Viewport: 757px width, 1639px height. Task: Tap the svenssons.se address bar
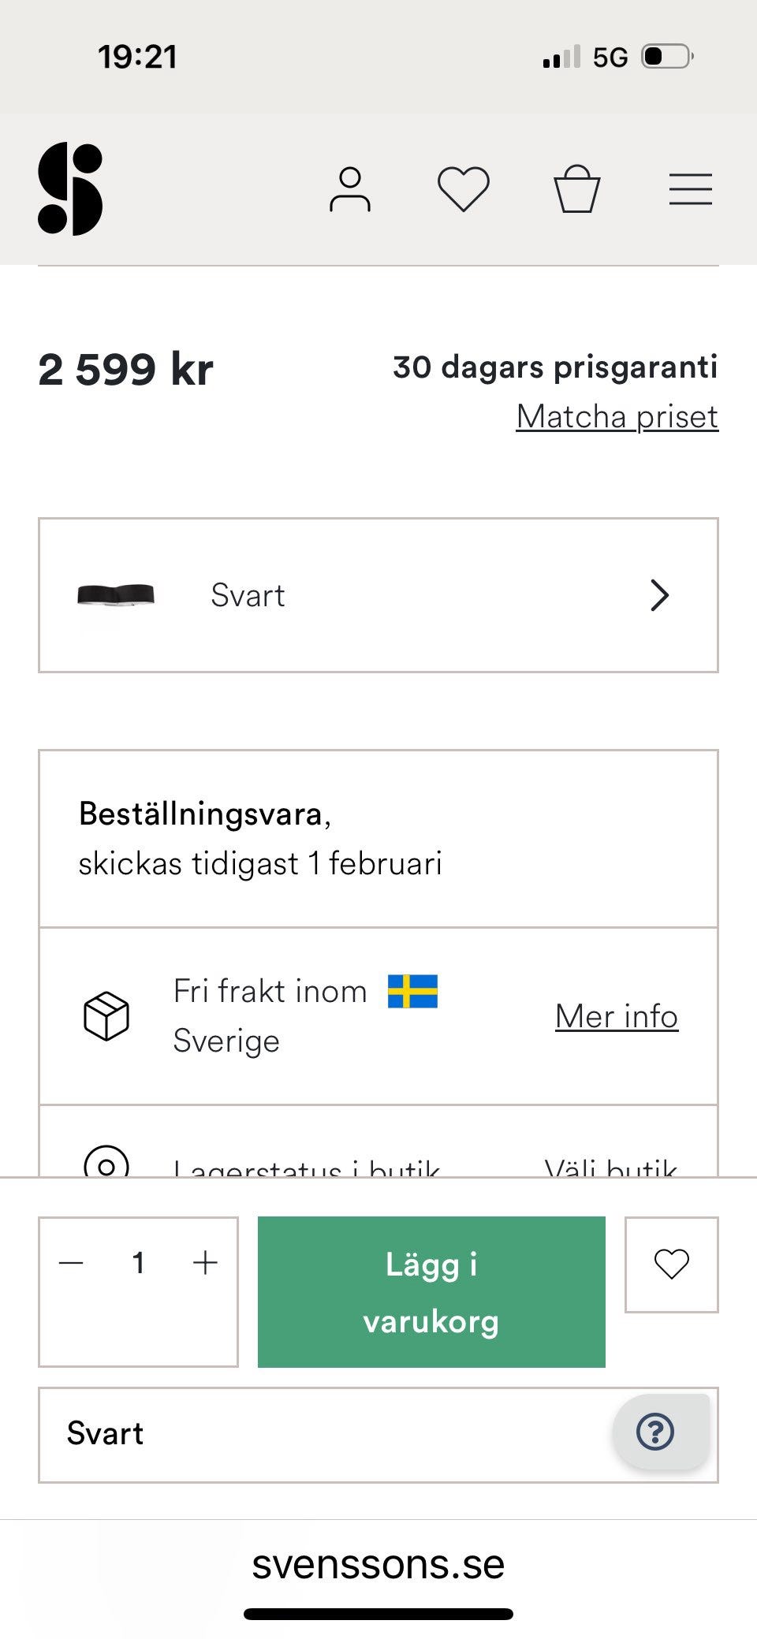coord(378,1565)
